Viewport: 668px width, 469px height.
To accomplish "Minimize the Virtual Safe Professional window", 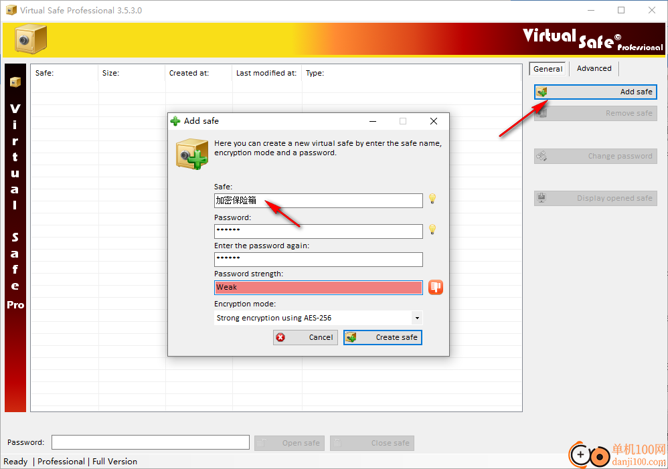I will point(591,10).
